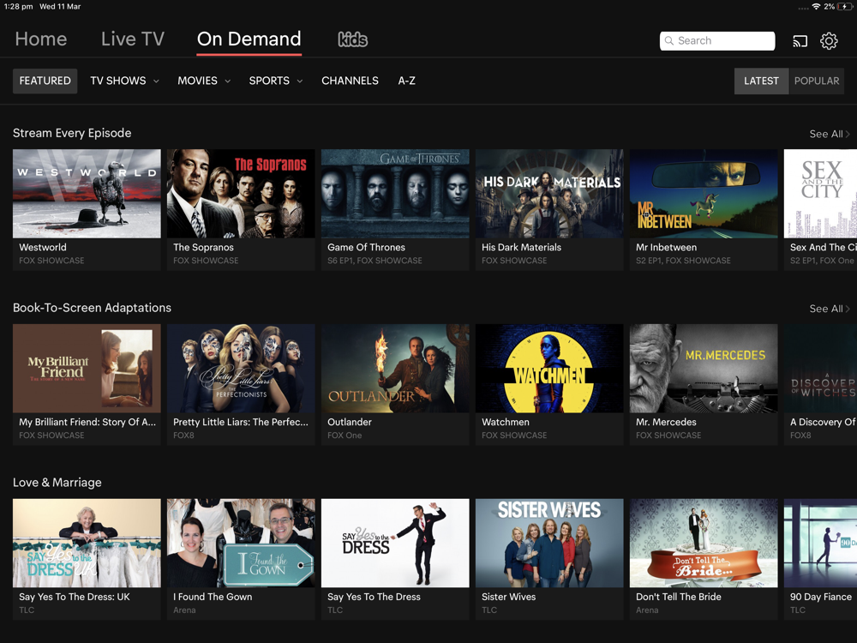
Task: Open My Brilliant Friend poster
Action: 87,369
